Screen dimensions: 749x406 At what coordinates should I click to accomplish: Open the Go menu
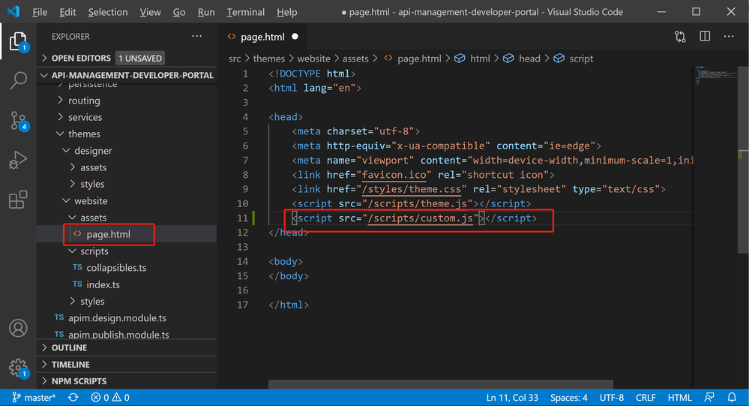[179, 12]
